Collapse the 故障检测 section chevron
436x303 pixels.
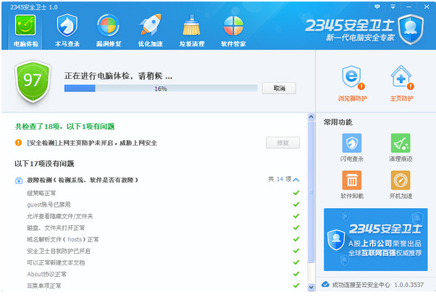pyautogui.click(x=295, y=179)
